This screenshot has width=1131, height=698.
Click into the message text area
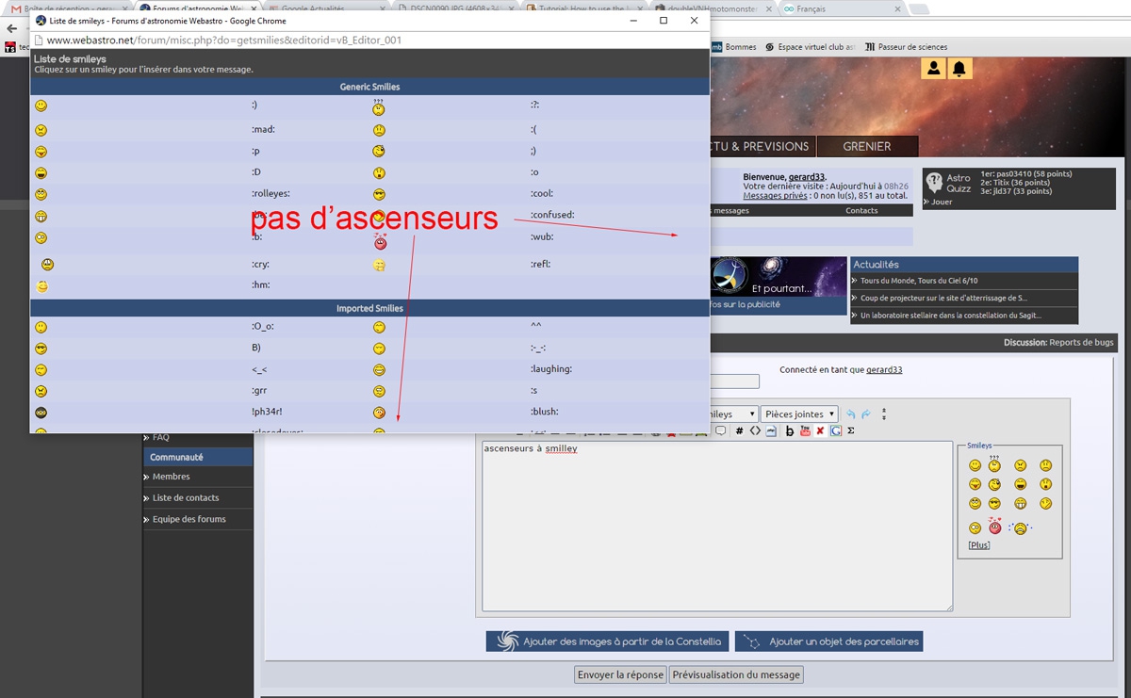tap(717, 526)
